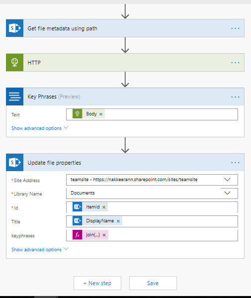Screen dimensions: 251x298
Task: Remove the ItemId token from Id field
Action: click(104, 207)
